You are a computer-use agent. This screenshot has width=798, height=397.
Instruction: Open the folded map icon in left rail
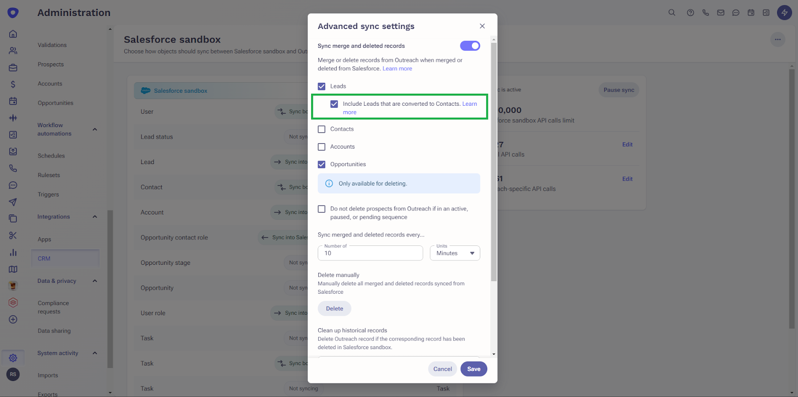[x=13, y=269]
